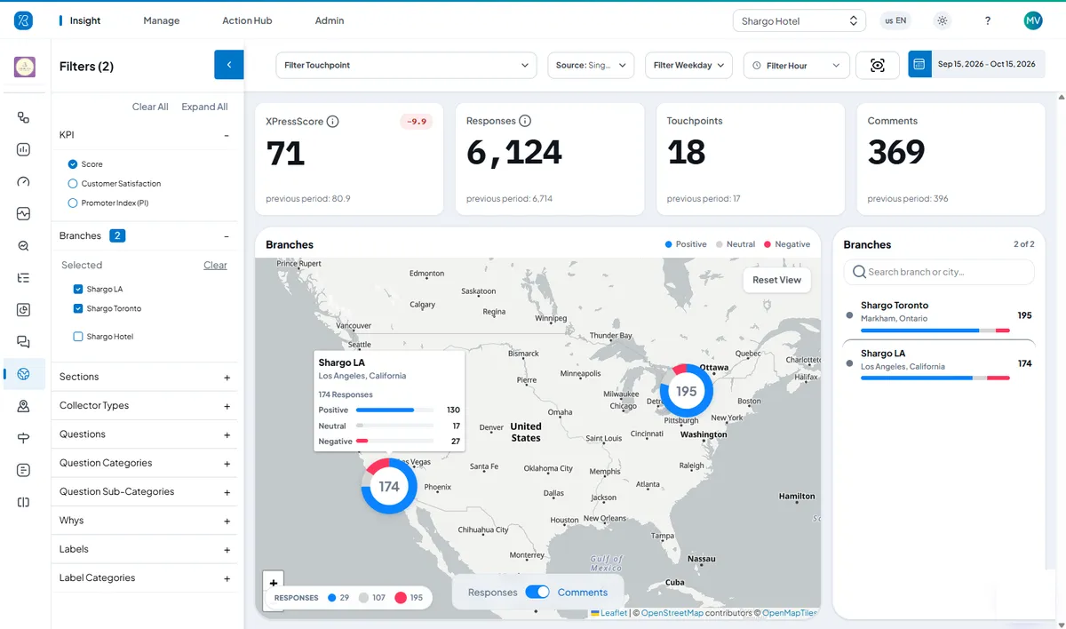
Task: Click the info icon beside XPressScore
Action: coord(333,121)
